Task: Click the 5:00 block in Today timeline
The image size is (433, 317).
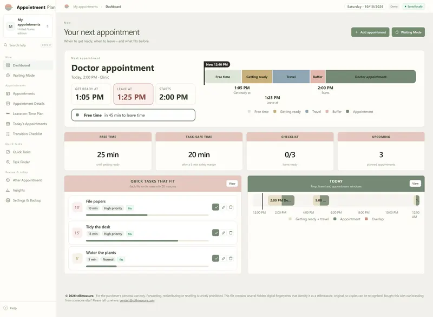Action: [321, 200]
